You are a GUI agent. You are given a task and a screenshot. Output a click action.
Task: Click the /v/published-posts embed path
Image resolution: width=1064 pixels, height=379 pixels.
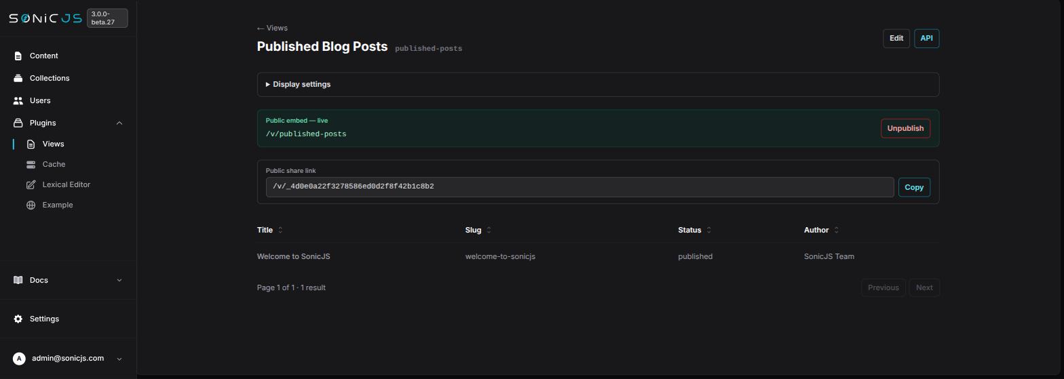tap(306, 134)
